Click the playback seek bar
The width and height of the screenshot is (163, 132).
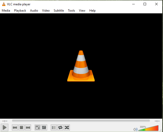coord(81,121)
